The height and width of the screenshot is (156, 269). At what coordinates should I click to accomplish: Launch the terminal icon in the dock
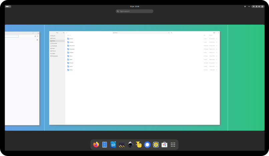[122, 145]
